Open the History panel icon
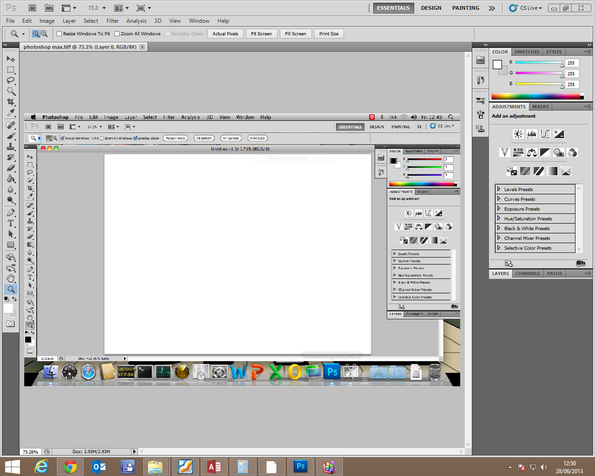 480,80
